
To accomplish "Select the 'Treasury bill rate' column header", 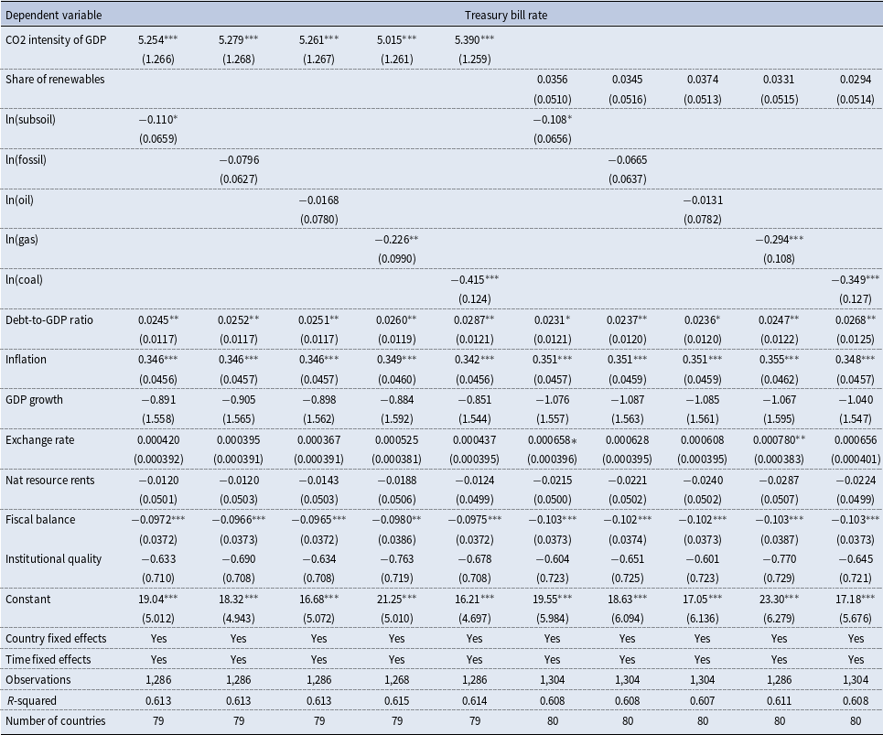I will click(506, 16).
